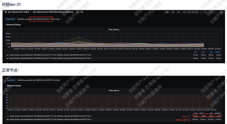Sort bottom legend by current column
This screenshot has width=227, height=124.
217,113
